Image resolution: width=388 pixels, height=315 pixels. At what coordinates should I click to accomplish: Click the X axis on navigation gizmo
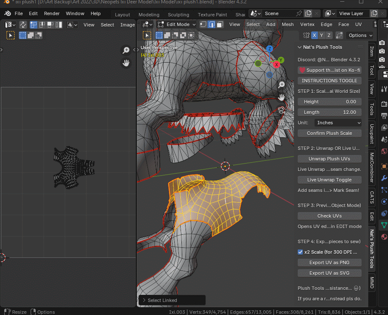(x=276, y=65)
